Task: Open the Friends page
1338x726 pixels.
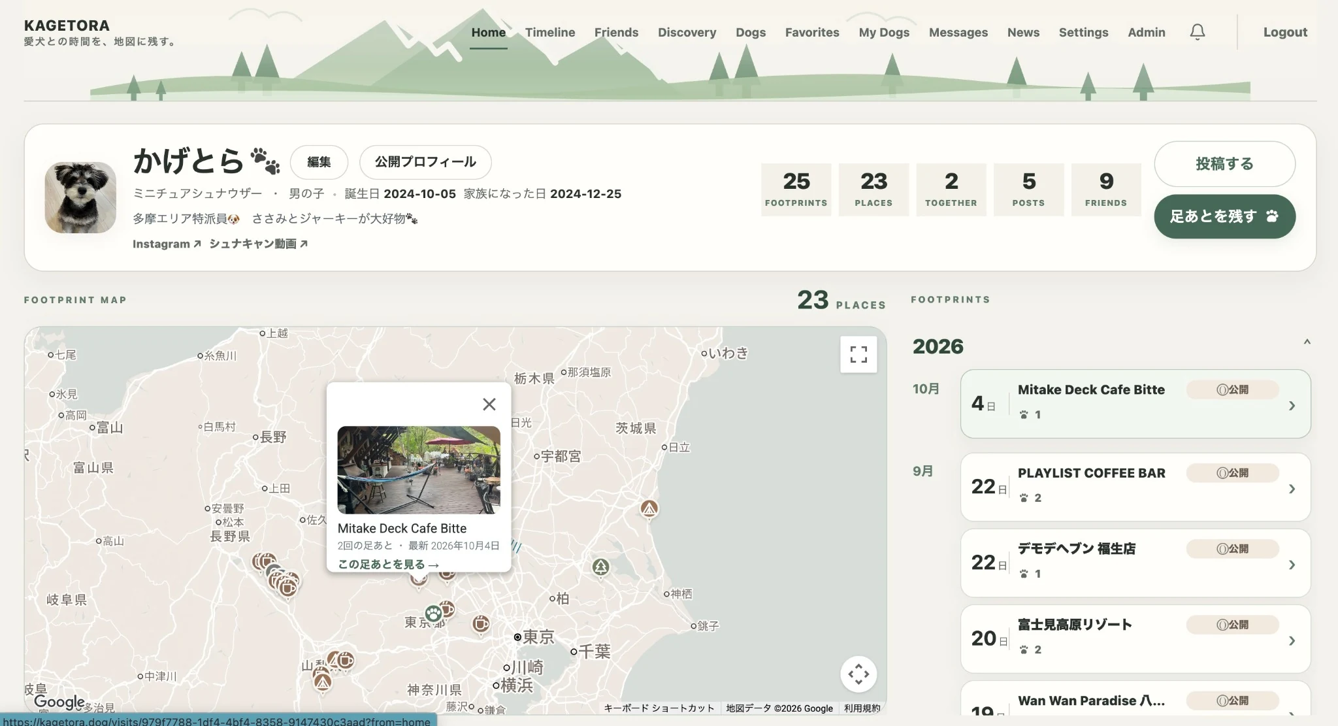Action: [616, 32]
